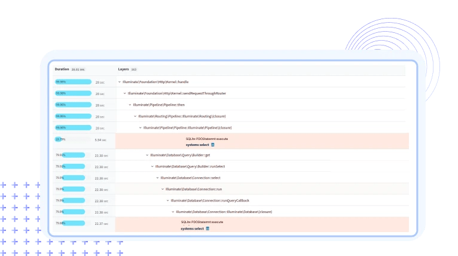Collapse the Query\Builder::runSelect layer

point(152,166)
